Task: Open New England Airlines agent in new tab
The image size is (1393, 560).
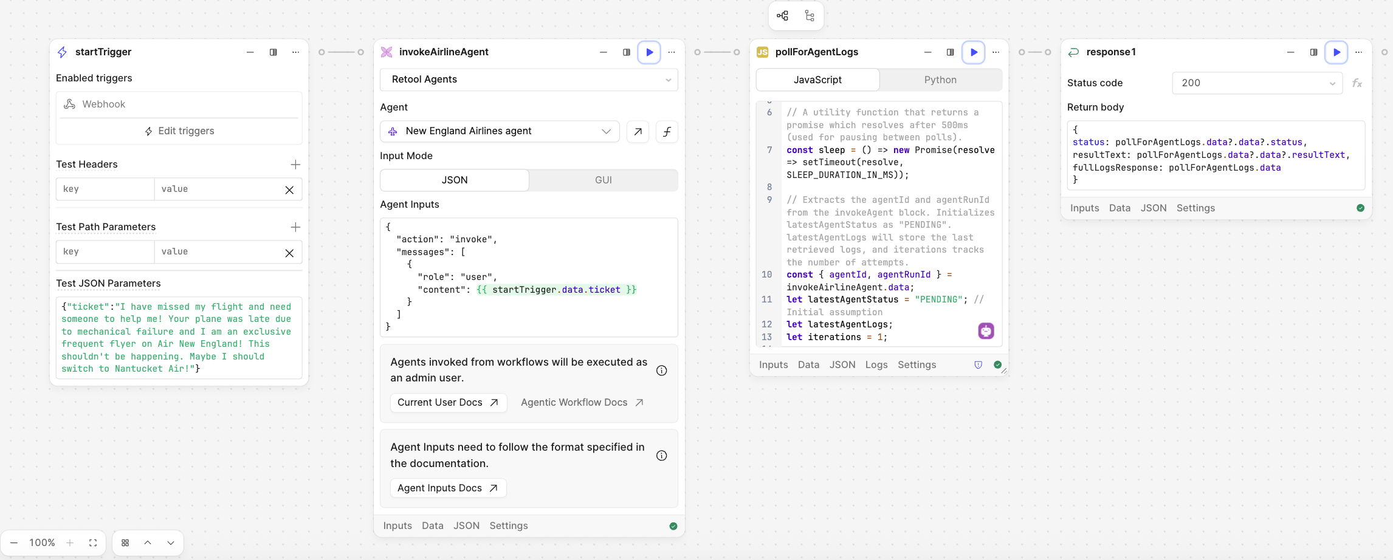Action: point(638,131)
